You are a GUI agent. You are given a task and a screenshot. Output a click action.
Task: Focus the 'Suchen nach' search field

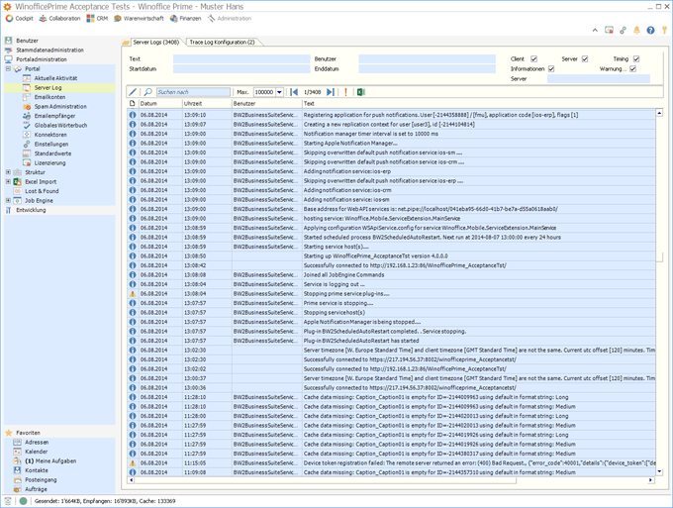point(193,92)
